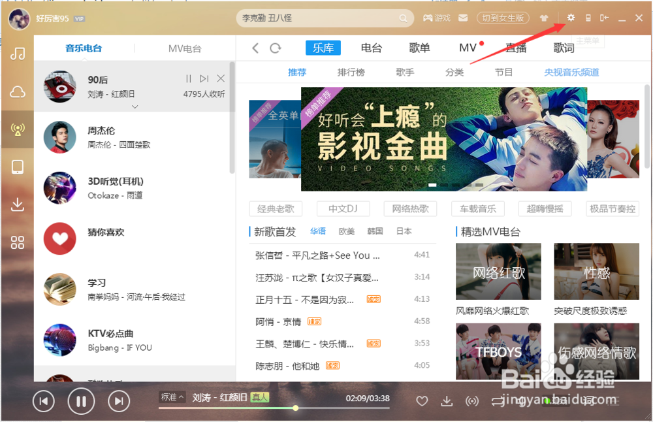Open the settings gear icon

point(571,18)
